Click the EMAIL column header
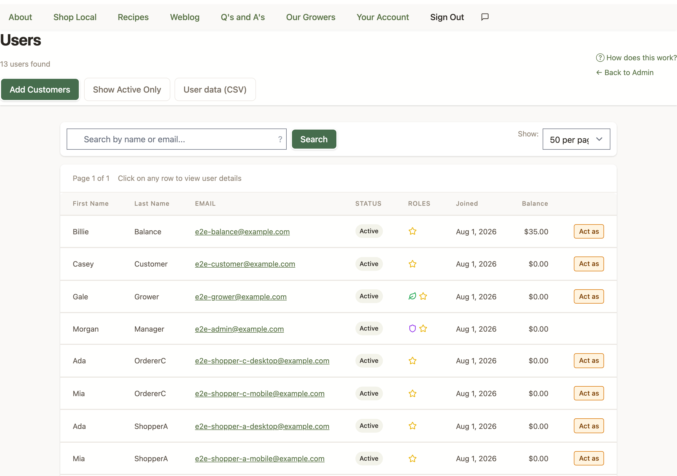Screen dimensions: 677x476 click(x=205, y=204)
